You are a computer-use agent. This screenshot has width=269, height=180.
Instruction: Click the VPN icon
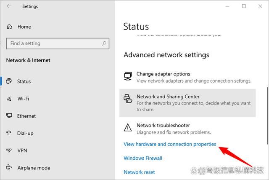9,150
